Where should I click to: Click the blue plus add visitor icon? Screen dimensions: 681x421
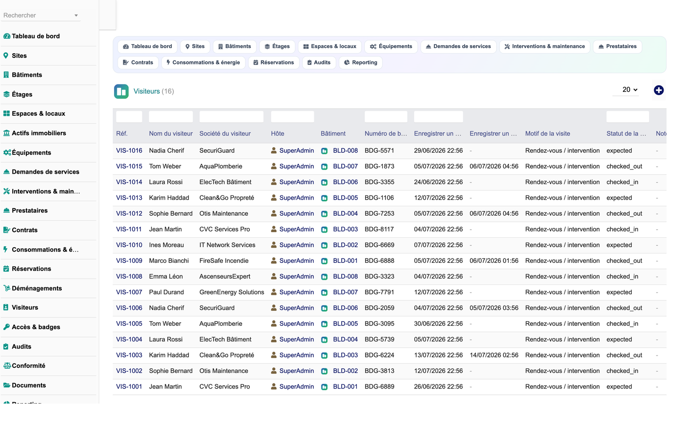658,90
